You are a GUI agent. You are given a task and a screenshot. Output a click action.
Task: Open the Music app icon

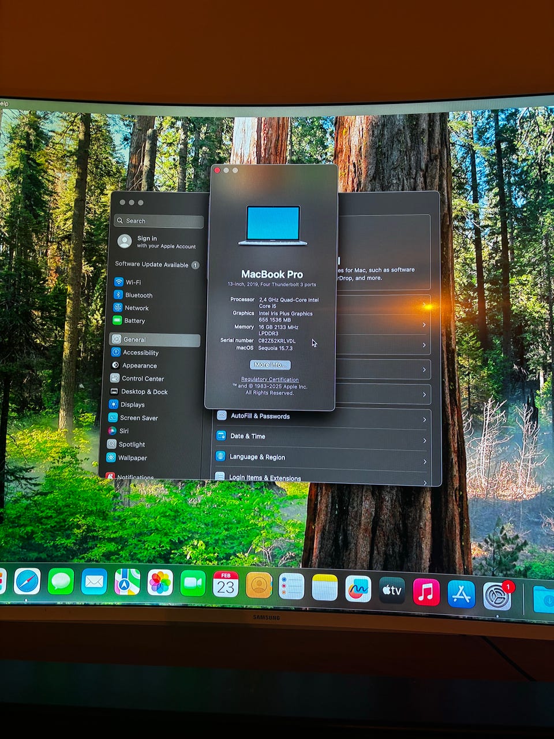point(426,592)
